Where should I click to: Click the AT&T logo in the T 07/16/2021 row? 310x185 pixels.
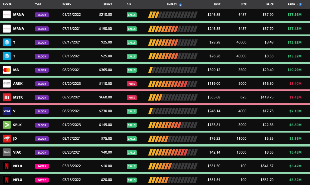[7, 56]
